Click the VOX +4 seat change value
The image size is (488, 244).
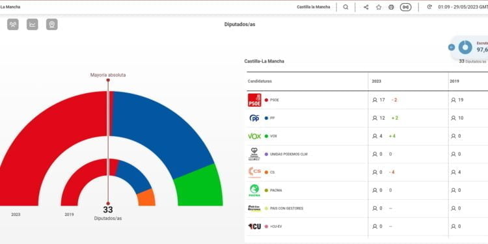click(x=392, y=136)
